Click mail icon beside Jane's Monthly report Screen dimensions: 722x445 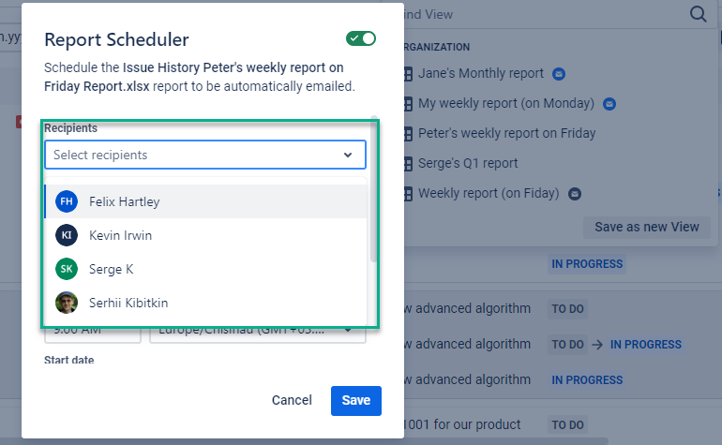click(559, 73)
